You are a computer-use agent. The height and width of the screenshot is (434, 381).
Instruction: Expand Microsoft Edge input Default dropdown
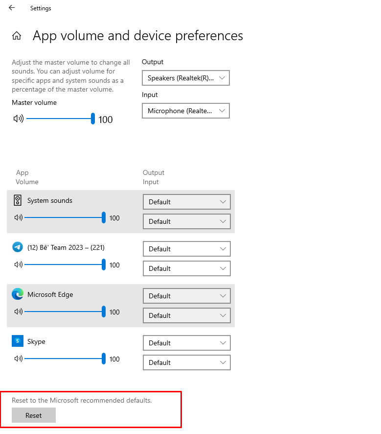tap(187, 315)
